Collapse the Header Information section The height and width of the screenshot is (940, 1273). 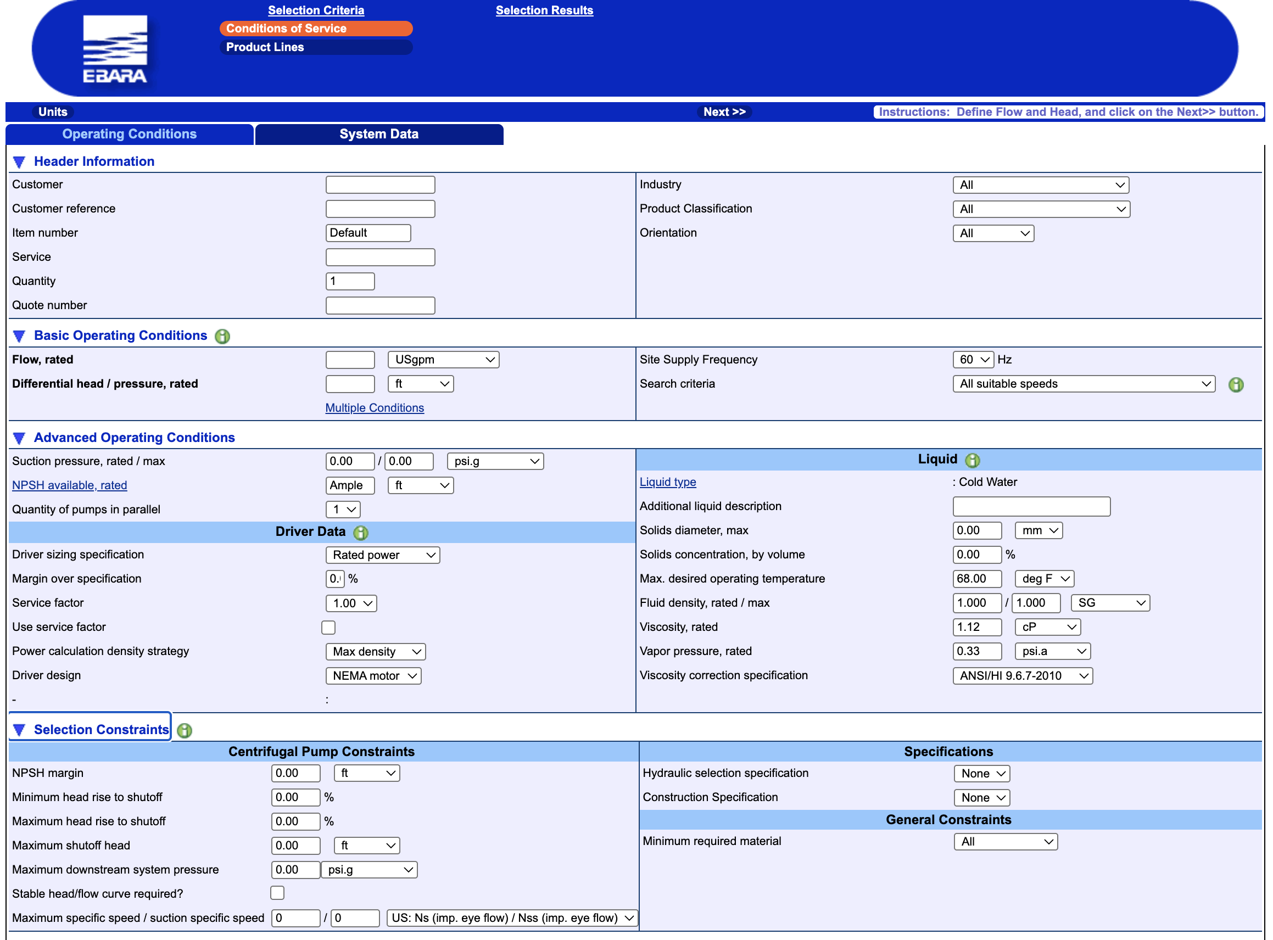tap(19, 162)
